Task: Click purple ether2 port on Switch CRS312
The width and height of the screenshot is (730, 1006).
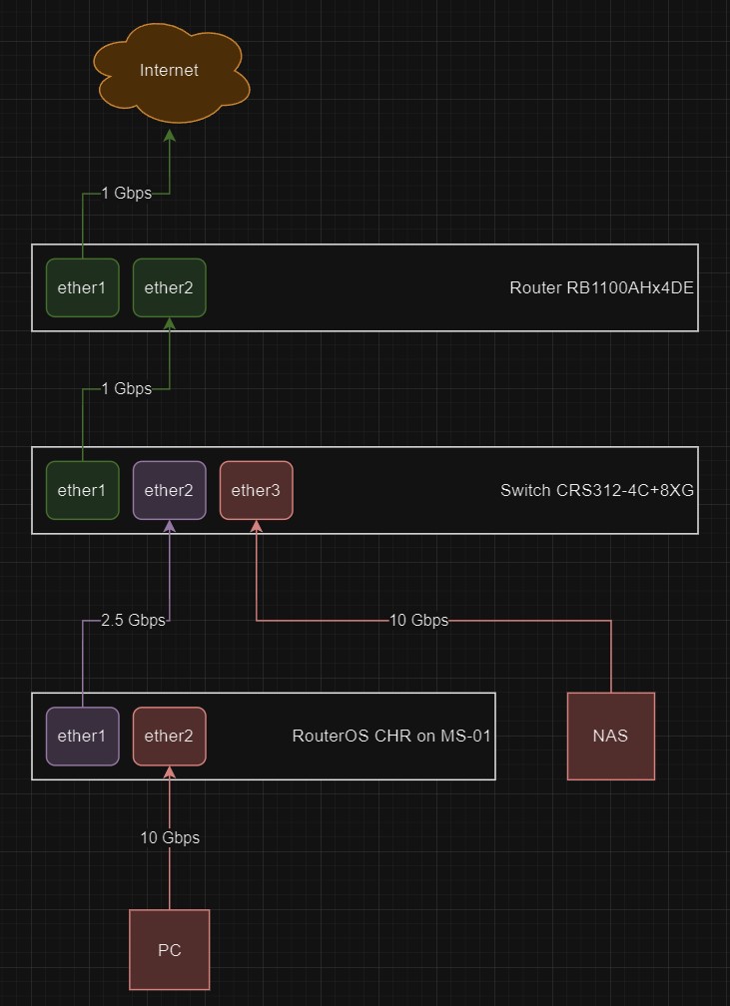Action: pyautogui.click(x=169, y=490)
